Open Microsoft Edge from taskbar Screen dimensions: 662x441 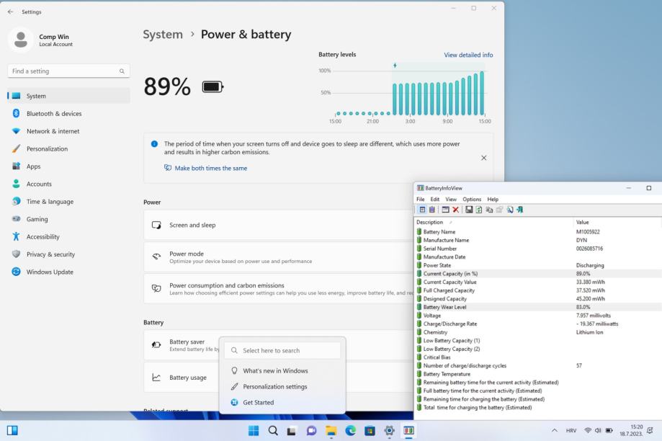coord(350,430)
